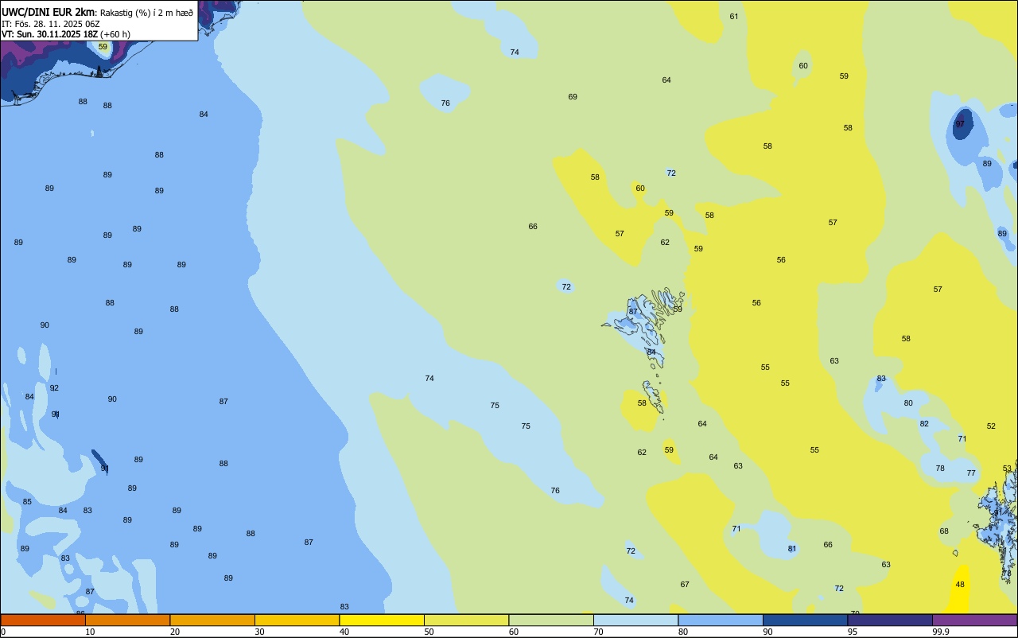The width and height of the screenshot is (1018, 638).
Task: Click the map value 77
Action: (971, 473)
